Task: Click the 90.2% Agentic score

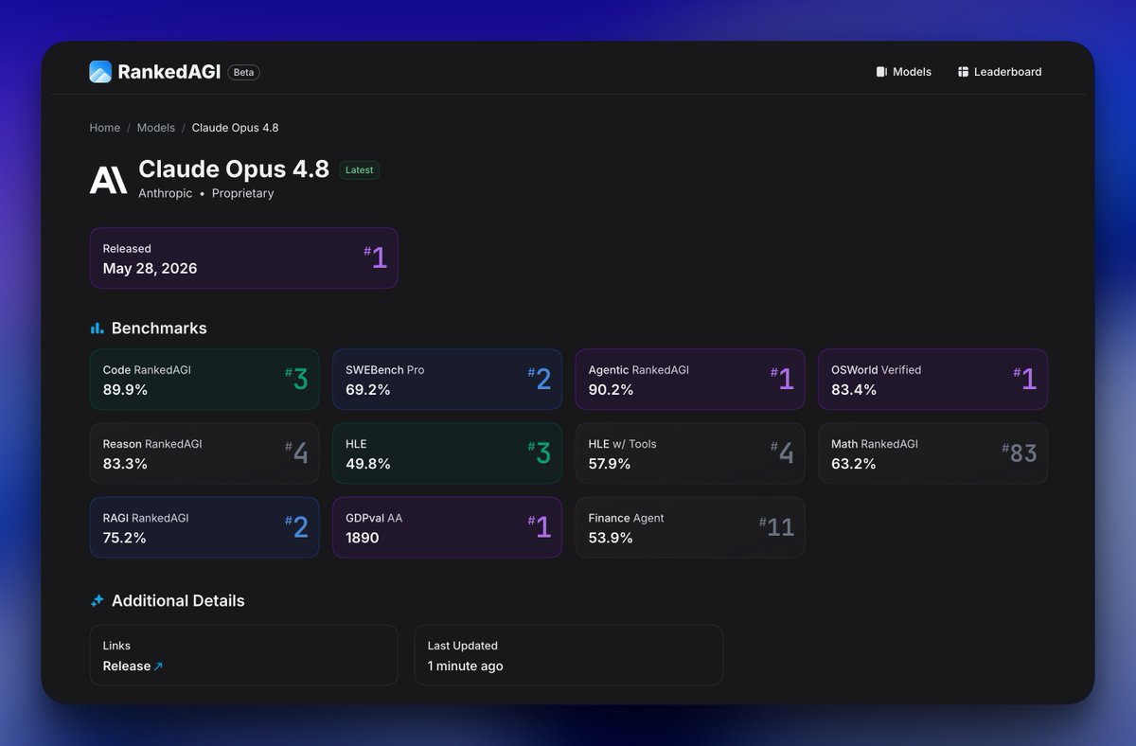Action: (x=611, y=390)
